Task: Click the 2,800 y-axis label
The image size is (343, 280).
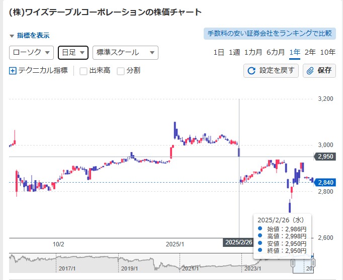Action: pyautogui.click(x=326, y=192)
